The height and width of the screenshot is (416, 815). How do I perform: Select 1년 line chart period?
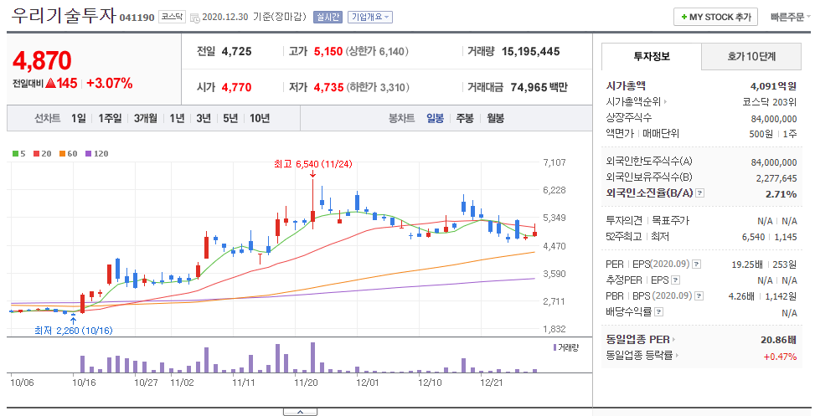(177, 118)
